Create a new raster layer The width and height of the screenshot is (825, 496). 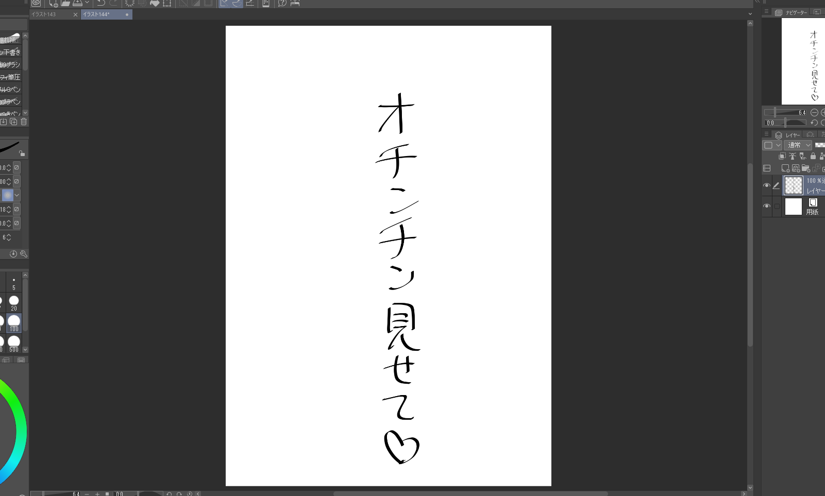tap(785, 168)
